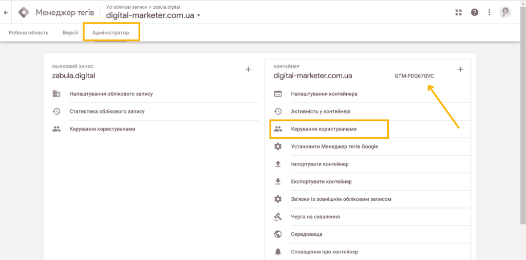Click the plus icon to add account
The height and width of the screenshot is (260, 526).
[x=248, y=69]
